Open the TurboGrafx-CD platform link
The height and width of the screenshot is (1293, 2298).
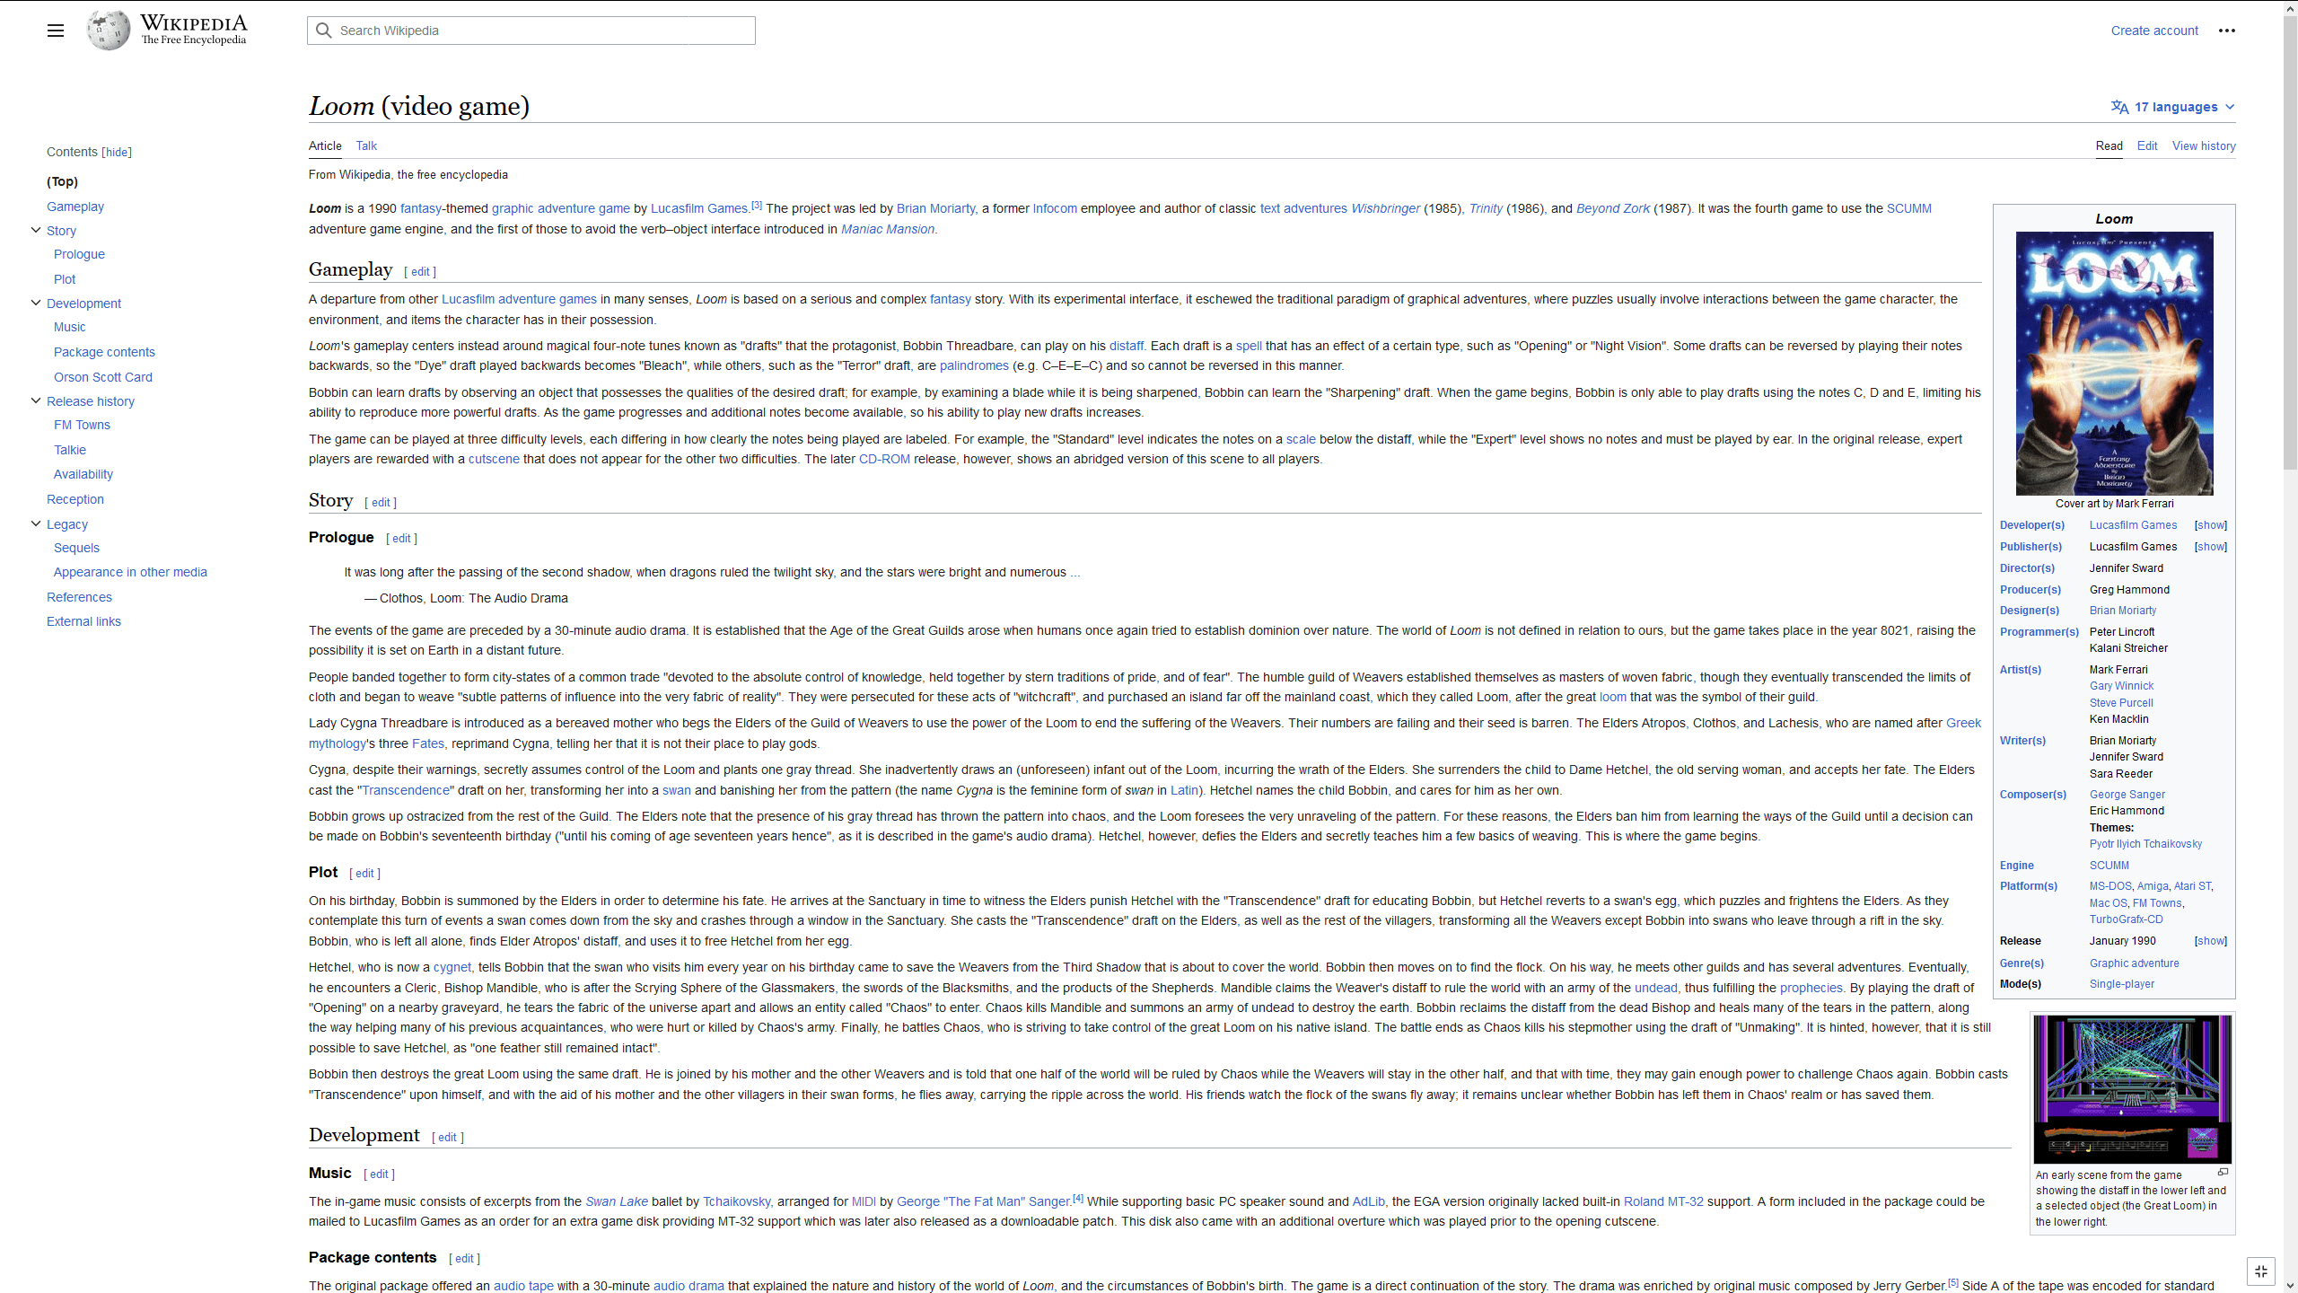point(2126,919)
